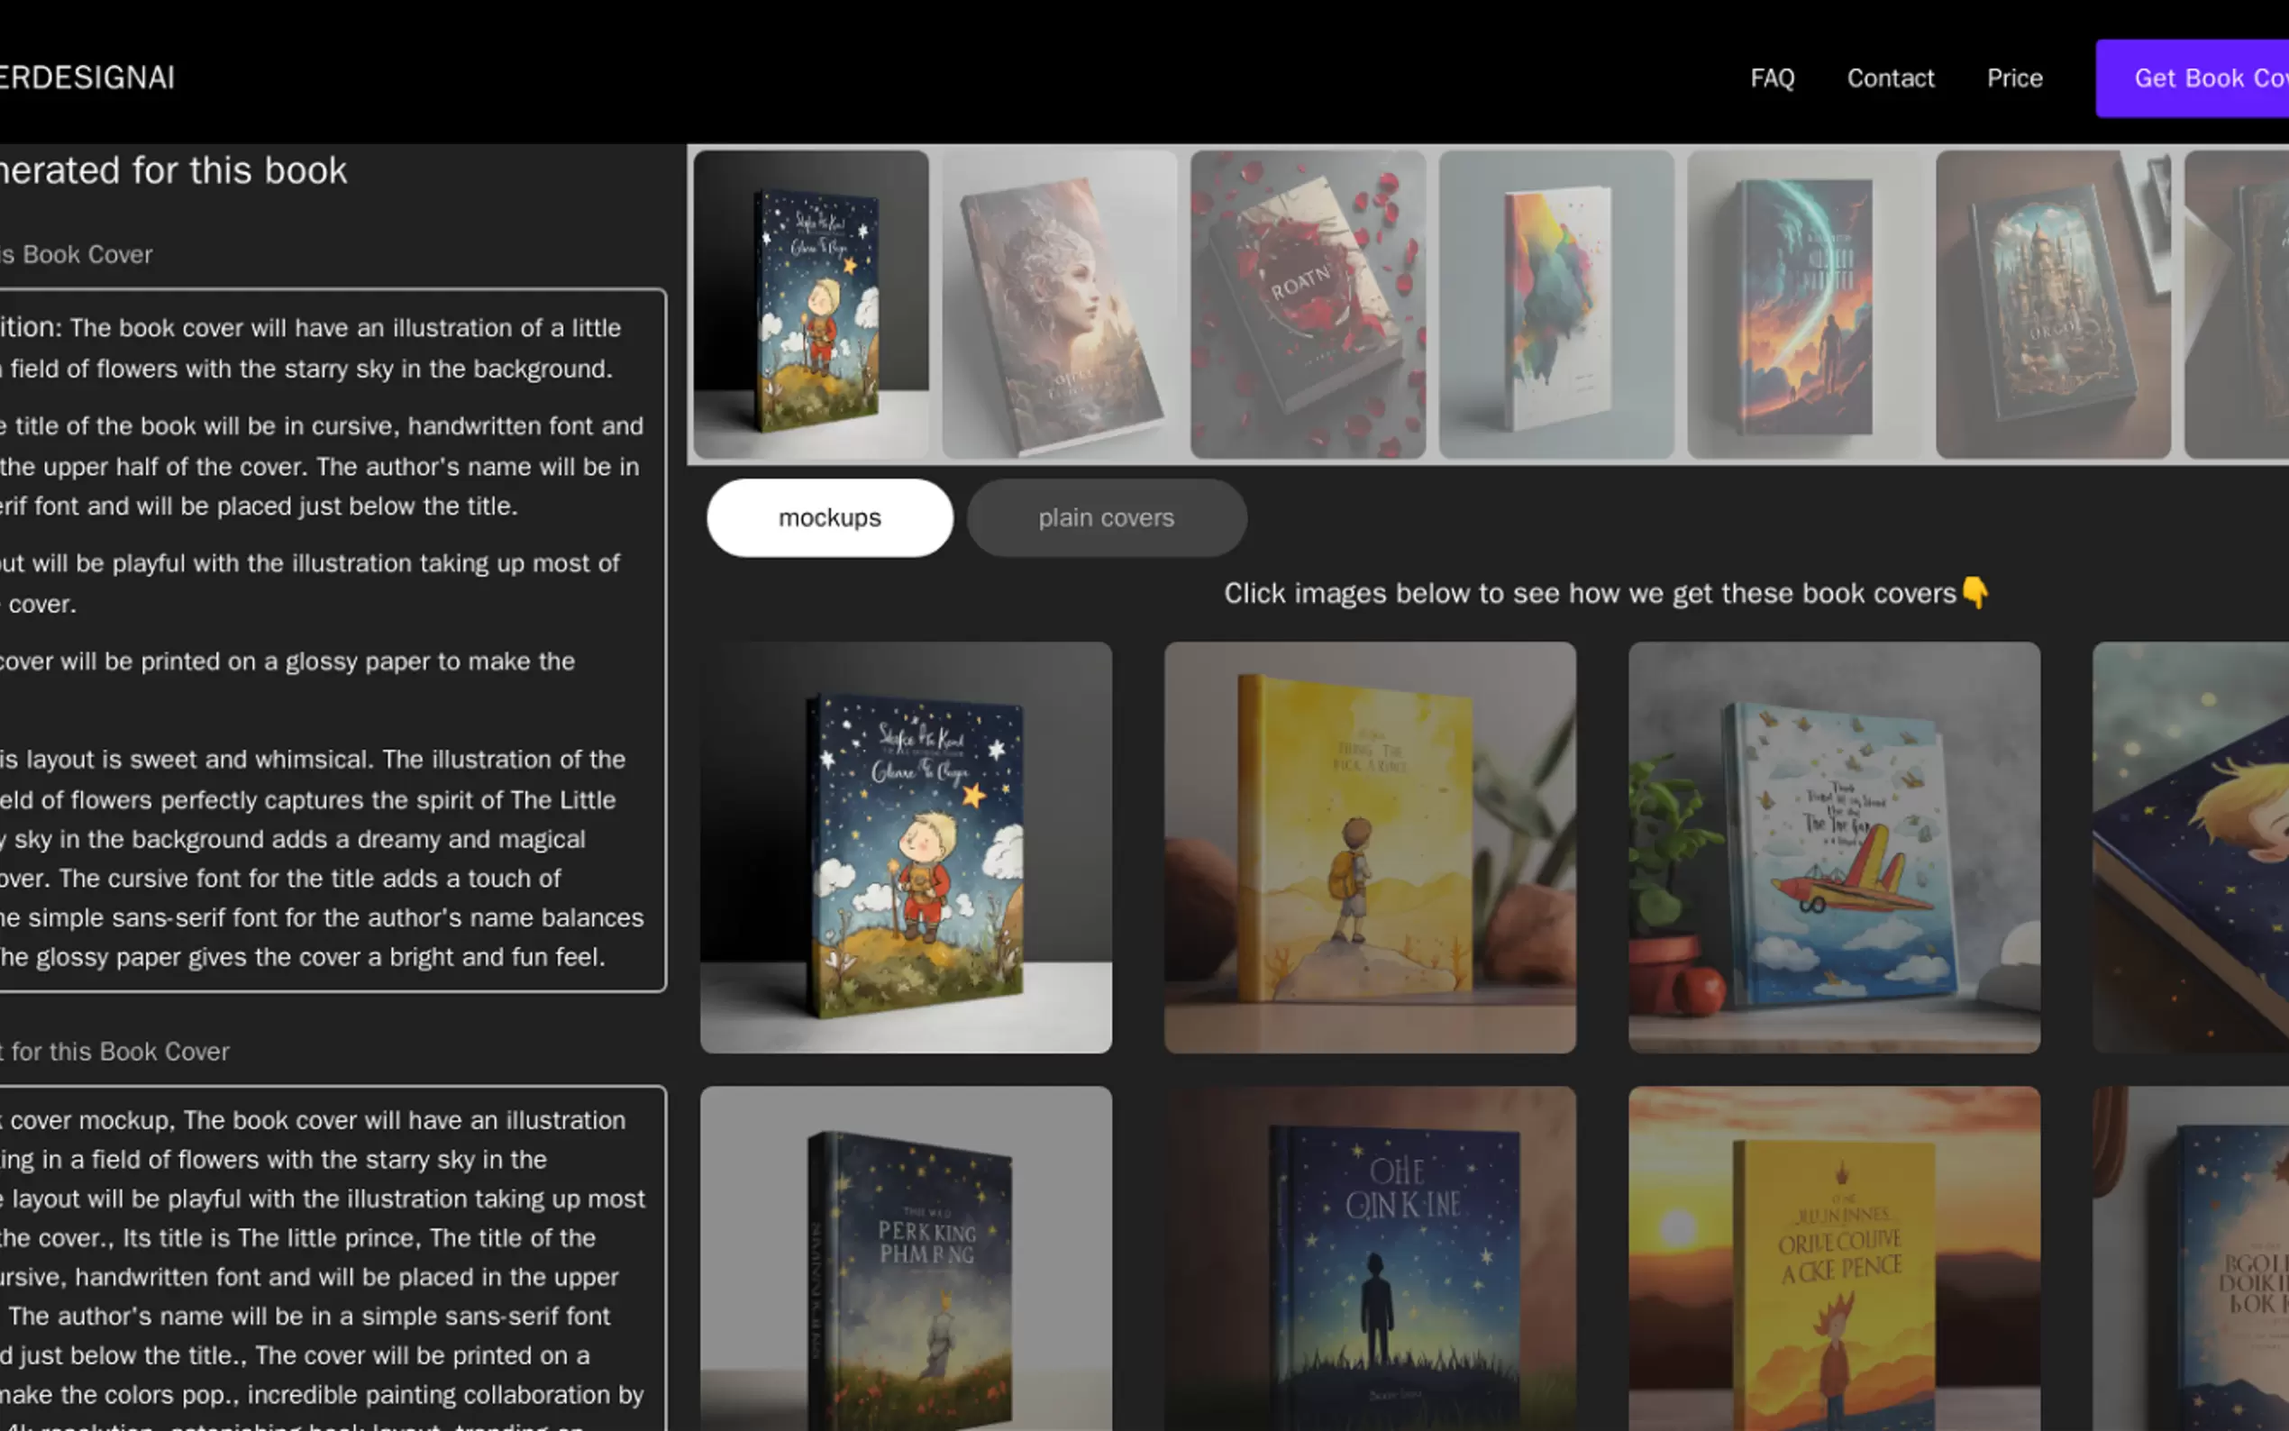Open the yellow boy-on-hill book mockup
The height and width of the screenshot is (1431, 2289).
coord(1369,847)
